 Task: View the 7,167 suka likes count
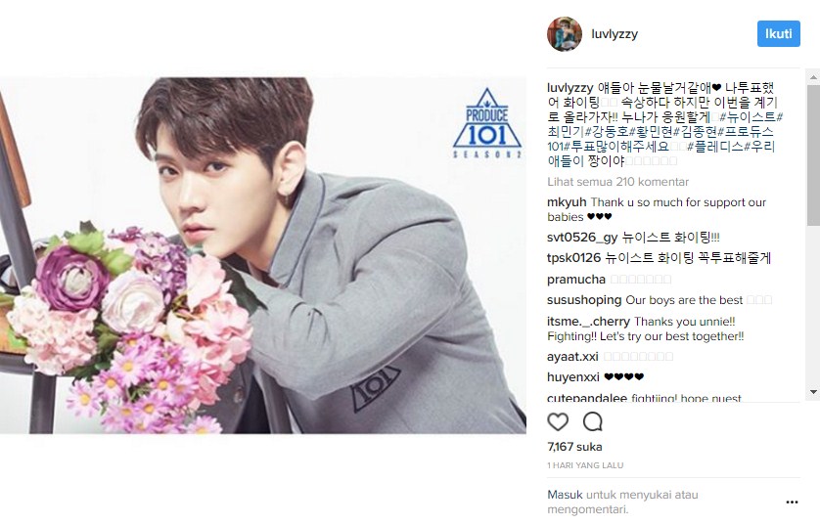[x=574, y=447]
